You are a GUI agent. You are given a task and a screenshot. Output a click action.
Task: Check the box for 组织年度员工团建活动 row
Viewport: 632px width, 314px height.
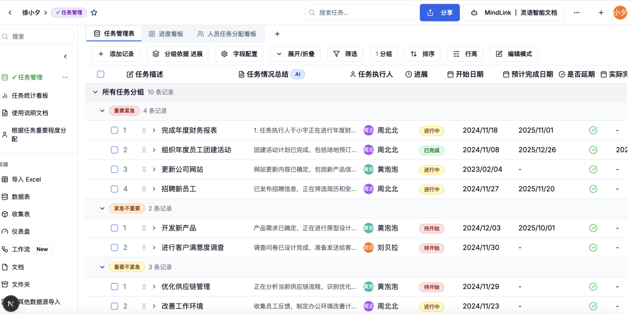point(115,149)
